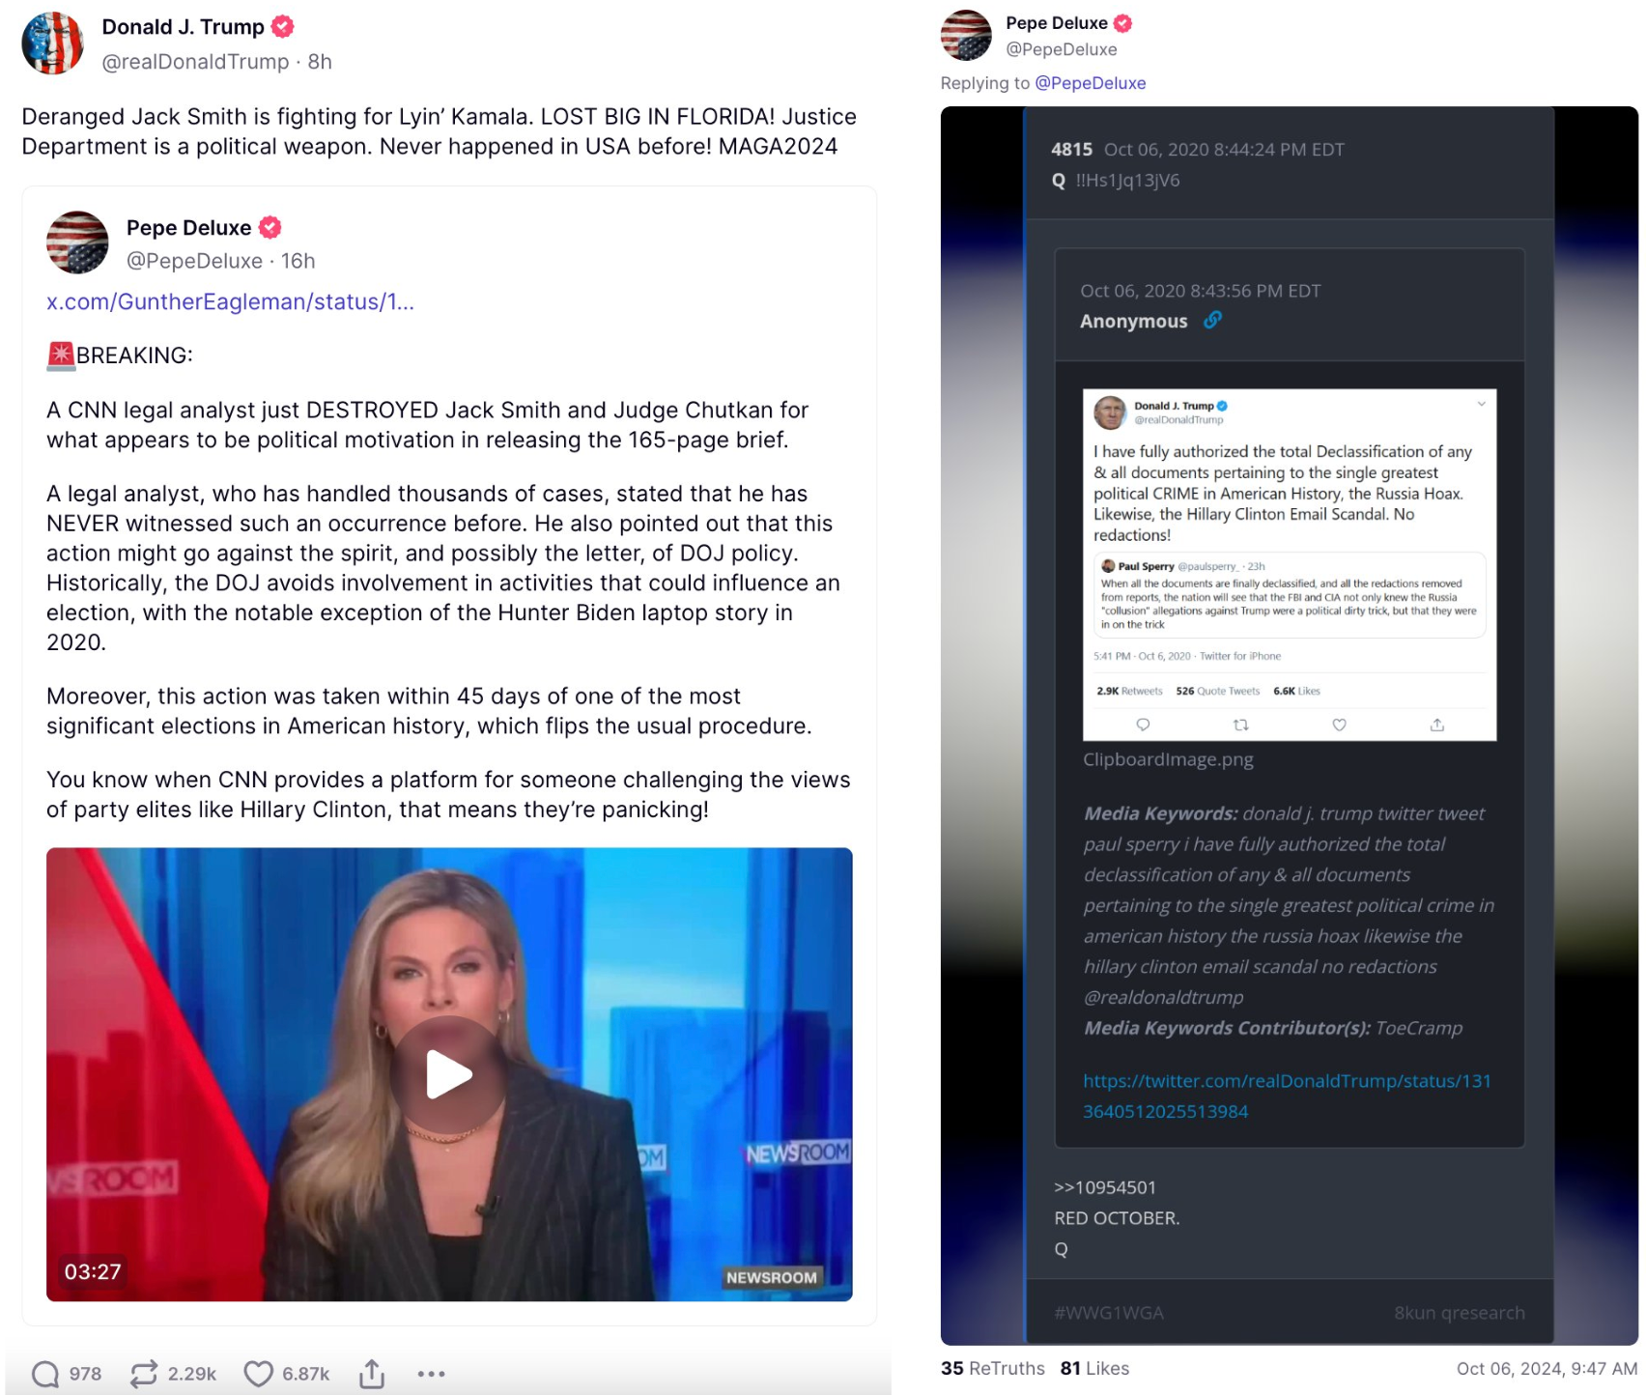Click the @PepeDeluxe replying-to link
1646x1395 pixels.
1090,83
